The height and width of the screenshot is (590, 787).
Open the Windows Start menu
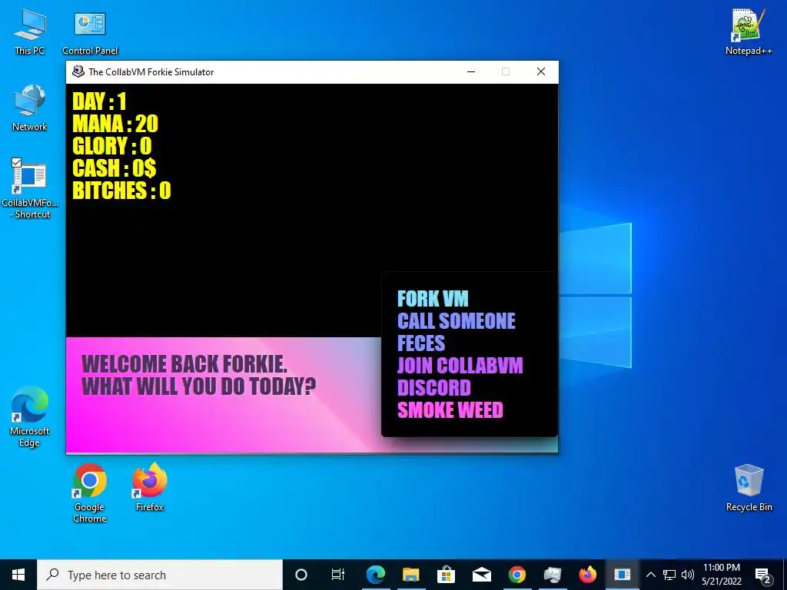click(18, 575)
